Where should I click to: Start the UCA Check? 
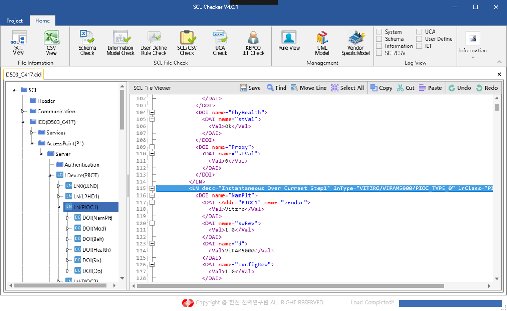tap(220, 43)
